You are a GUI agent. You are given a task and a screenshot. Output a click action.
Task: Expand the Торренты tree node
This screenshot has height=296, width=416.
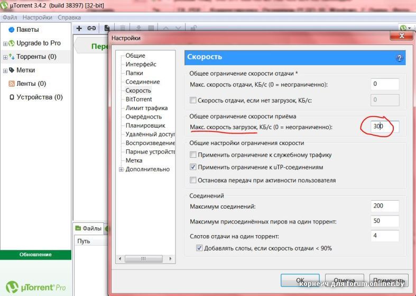pos(5,57)
